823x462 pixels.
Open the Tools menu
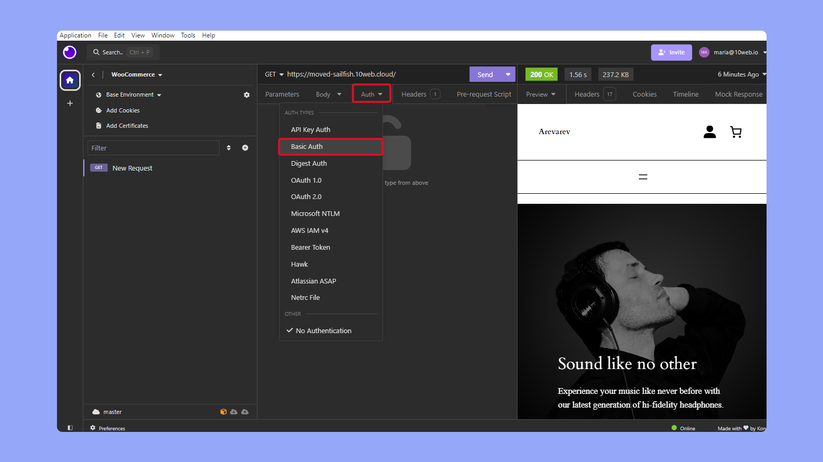point(188,35)
